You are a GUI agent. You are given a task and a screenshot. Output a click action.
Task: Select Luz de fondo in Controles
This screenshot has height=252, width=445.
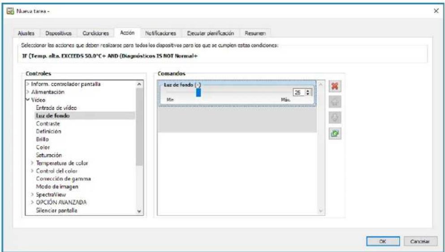click(53, 116)
